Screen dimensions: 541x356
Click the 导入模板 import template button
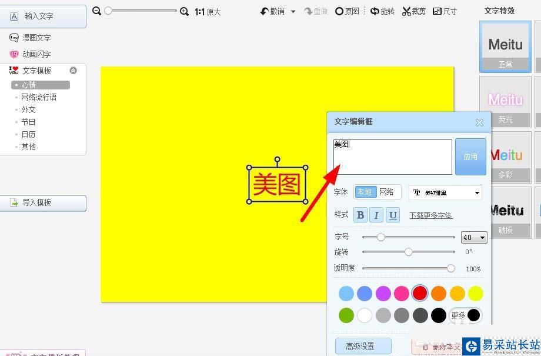click(43, 203)
